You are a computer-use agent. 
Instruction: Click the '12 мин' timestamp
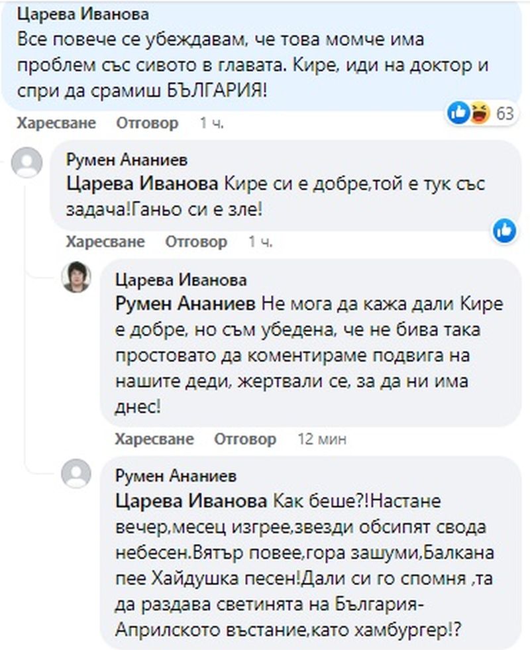321,439
